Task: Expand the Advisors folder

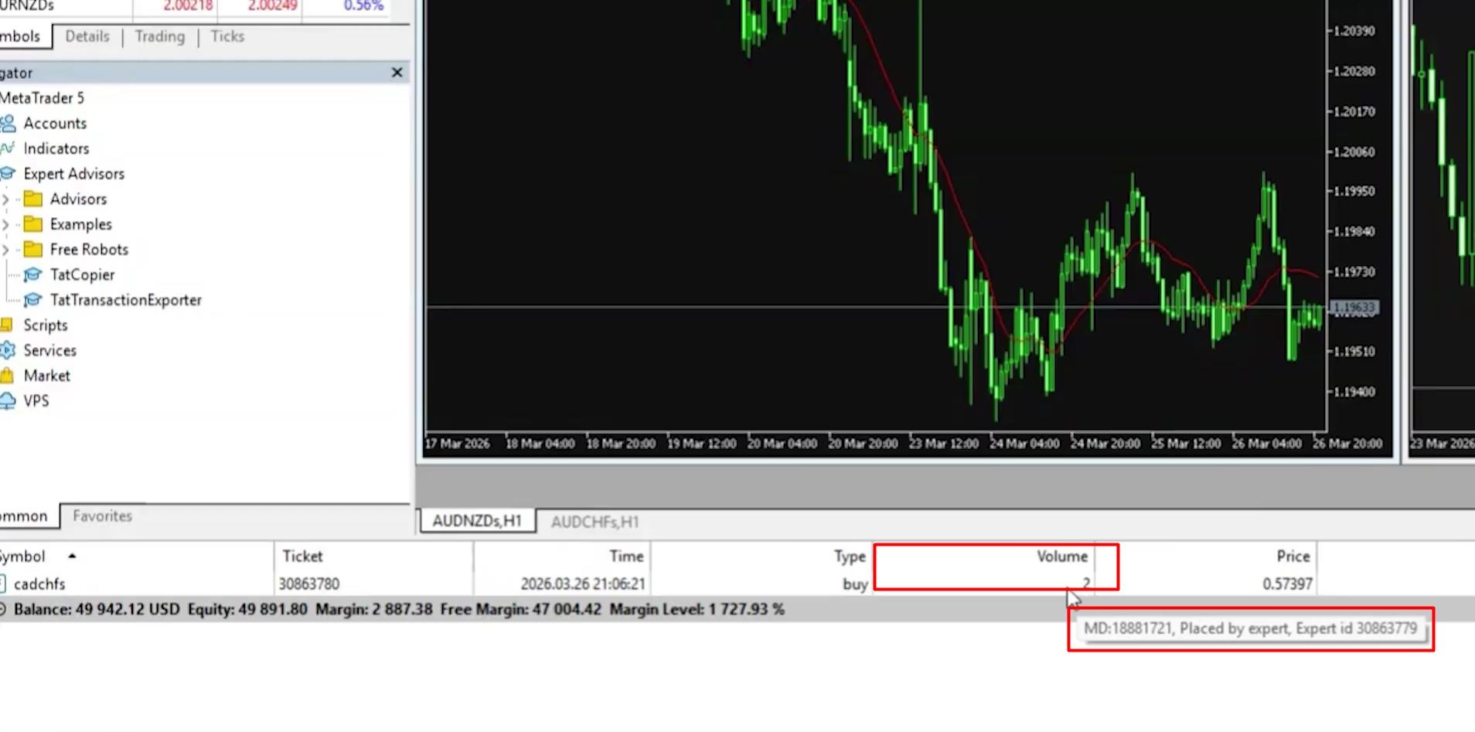Action: click(5, 199)
